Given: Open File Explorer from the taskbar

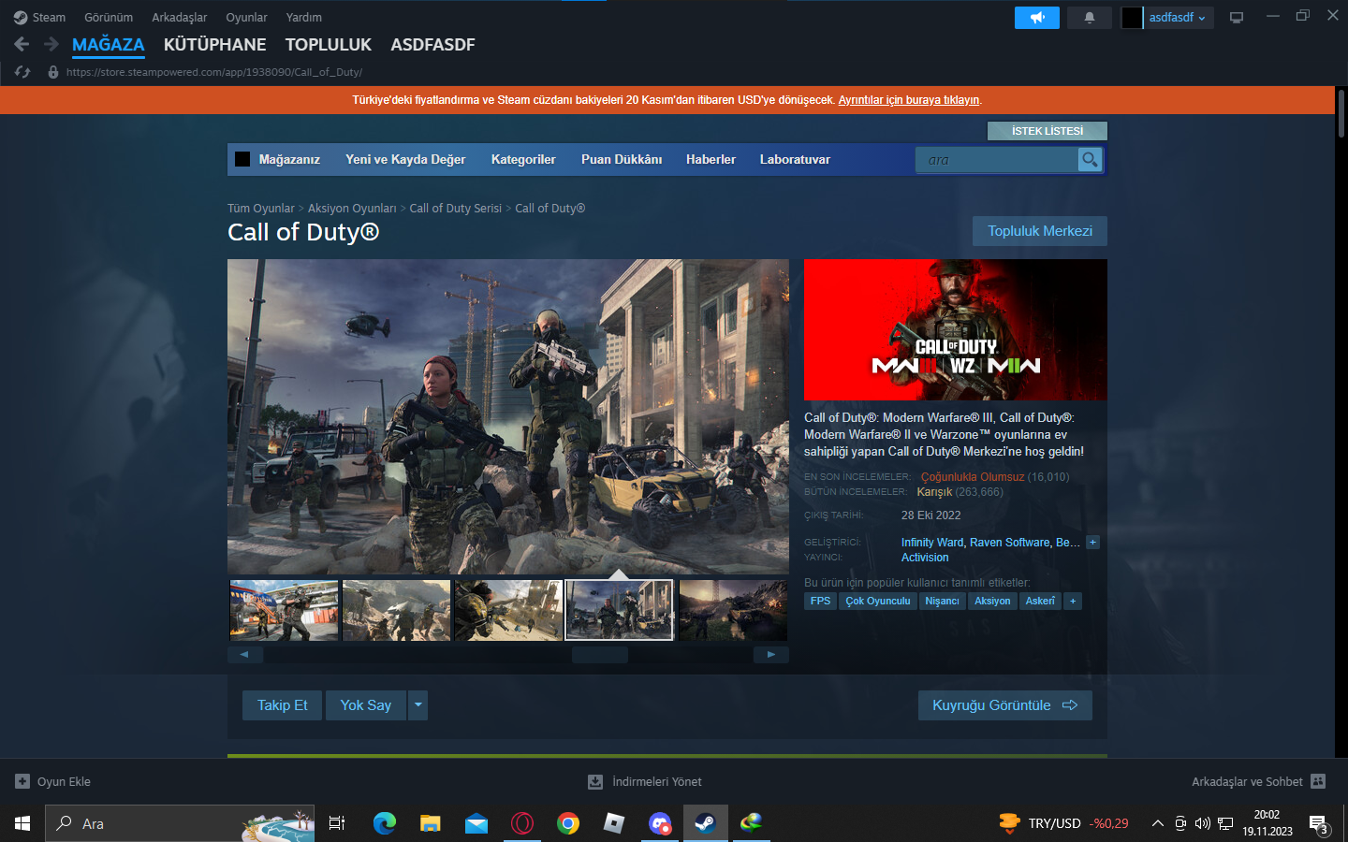Looking at the screenshot, I should [430, 823].
